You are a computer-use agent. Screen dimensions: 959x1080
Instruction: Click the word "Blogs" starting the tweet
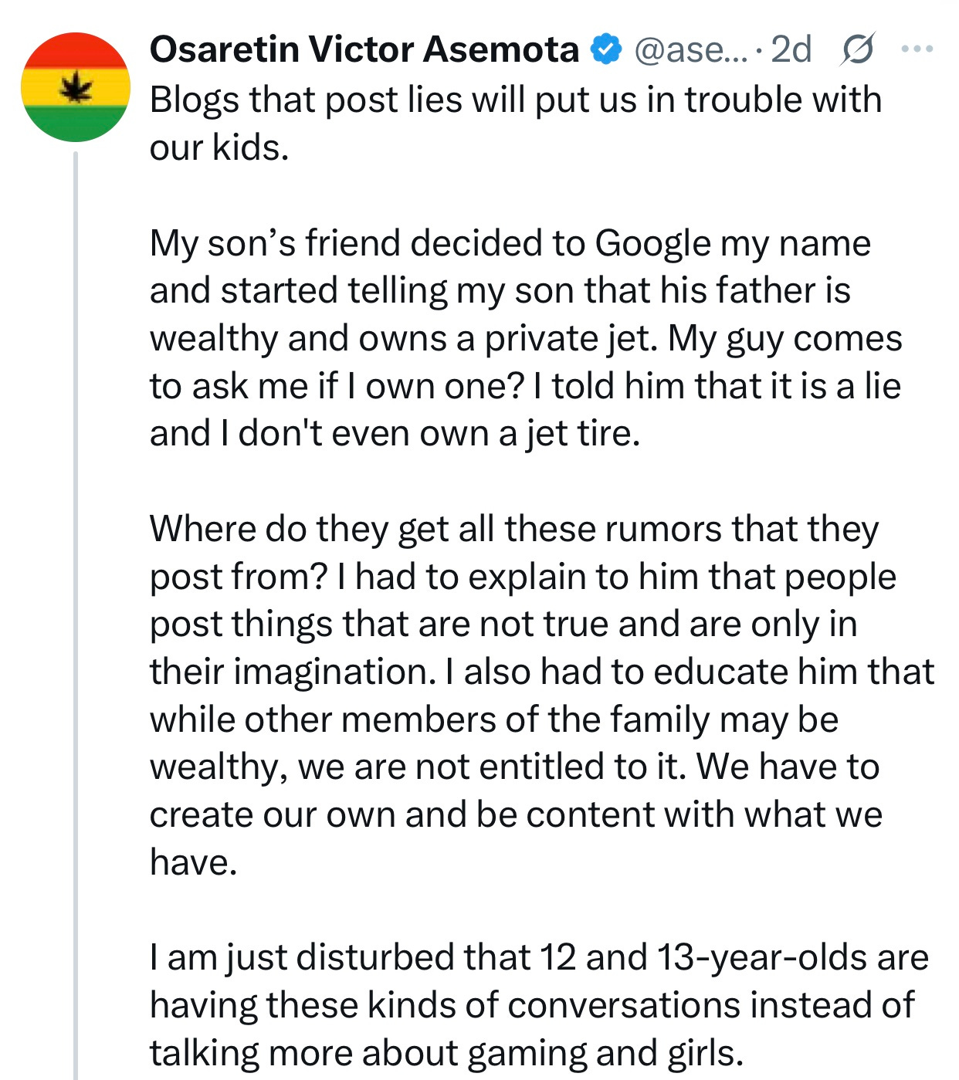pos(194,100)
